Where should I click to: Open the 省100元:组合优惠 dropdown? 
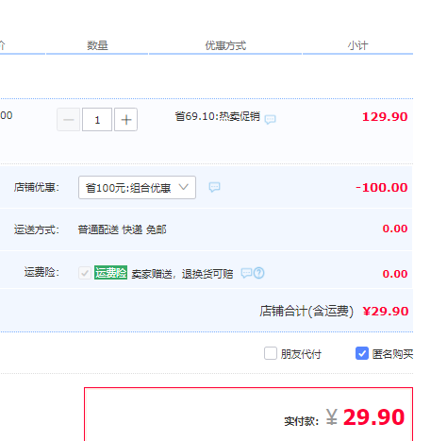[x=137, y=188]
